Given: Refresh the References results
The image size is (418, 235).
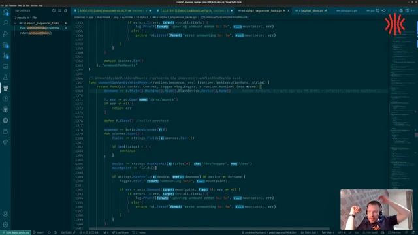Looking at the screenshot, I should [54, 11].
